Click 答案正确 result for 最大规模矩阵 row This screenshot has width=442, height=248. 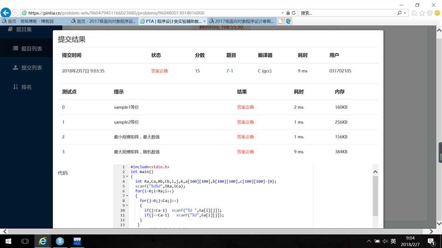pyautogui.click(x=245, y=152)
